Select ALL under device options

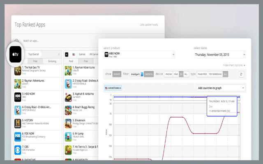(186, 74)
